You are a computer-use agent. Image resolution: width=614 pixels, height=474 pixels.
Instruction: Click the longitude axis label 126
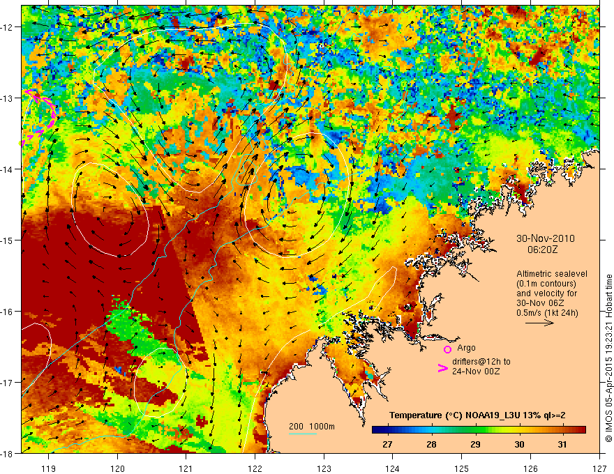pyautogui.click(x=530, y=468)
